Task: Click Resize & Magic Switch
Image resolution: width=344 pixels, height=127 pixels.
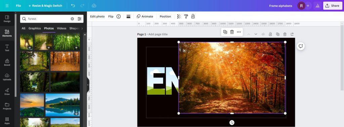Action: [45, 6]
